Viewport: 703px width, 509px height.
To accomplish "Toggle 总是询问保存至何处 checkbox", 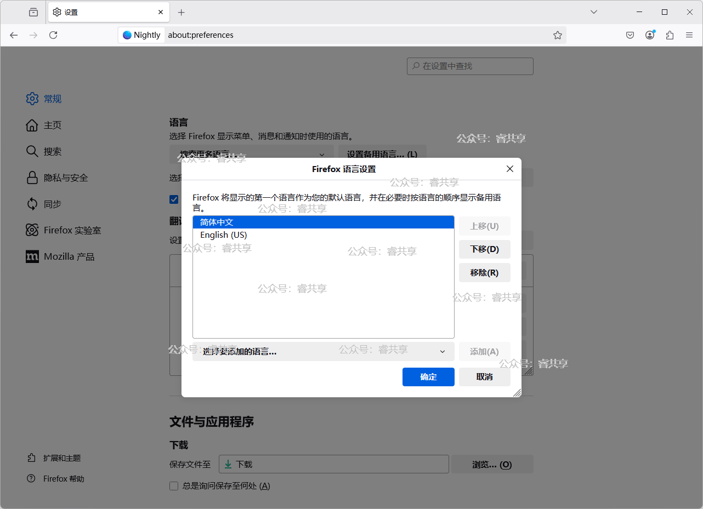I will [x=174, y=486].
